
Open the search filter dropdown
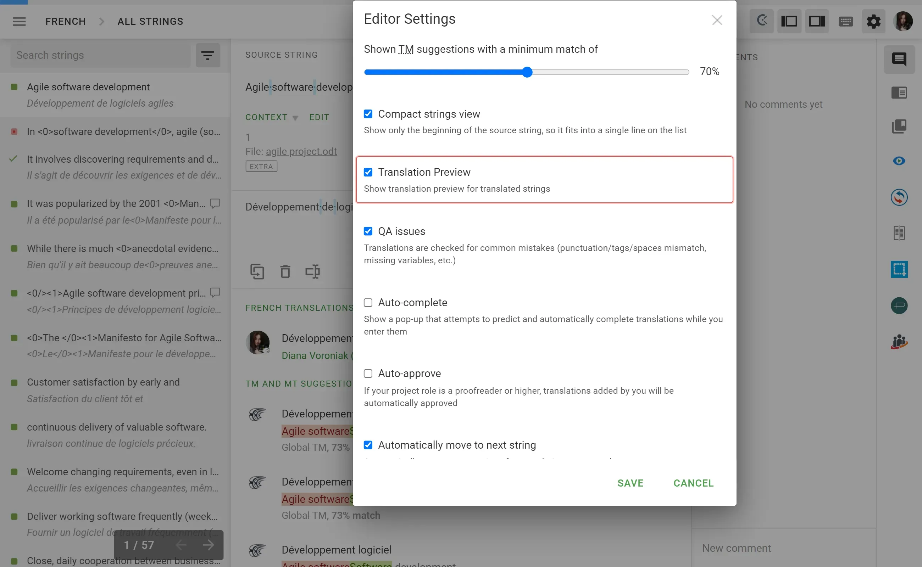208,55
